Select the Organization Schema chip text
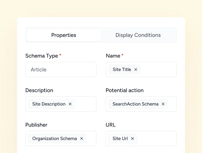This screenshot has width=202, height=153. pos(54,138)
